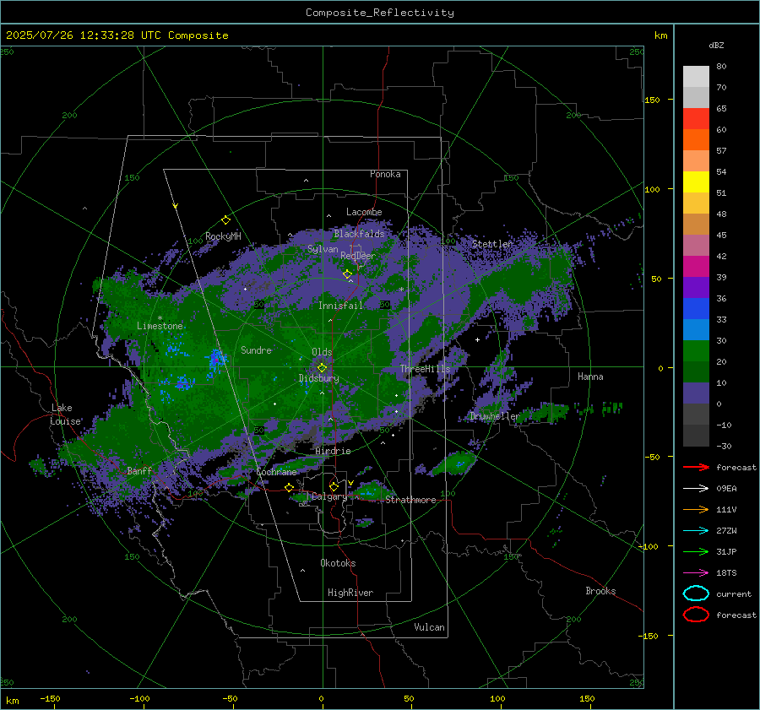Viewport: 760px width, 710px height.
Task: Click the Drumheller label
Action: pos(494,416)
